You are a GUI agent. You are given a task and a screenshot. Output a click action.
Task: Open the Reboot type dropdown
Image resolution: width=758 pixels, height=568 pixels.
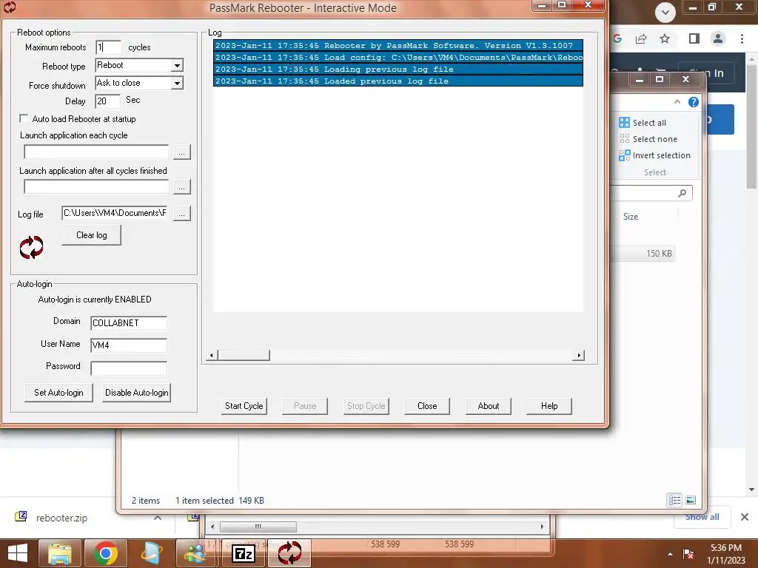tap(178, 65)
